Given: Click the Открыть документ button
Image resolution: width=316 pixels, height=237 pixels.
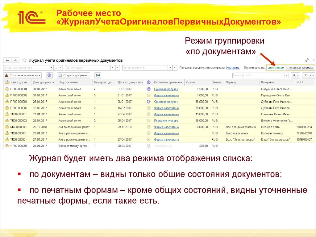Looking at the screenshot, I should click(x=73, y=75).
